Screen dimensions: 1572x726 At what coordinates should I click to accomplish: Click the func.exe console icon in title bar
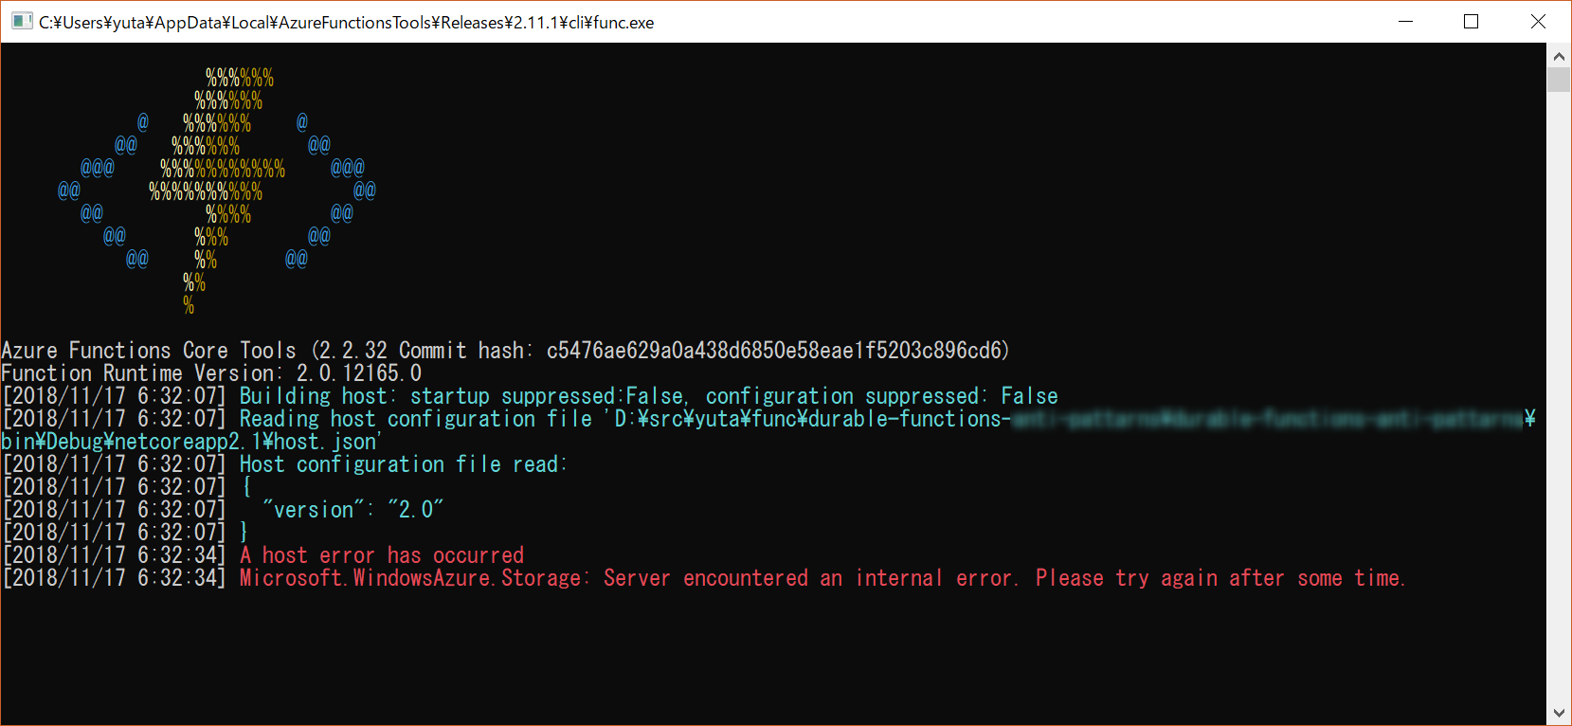(x=22, y=21)
